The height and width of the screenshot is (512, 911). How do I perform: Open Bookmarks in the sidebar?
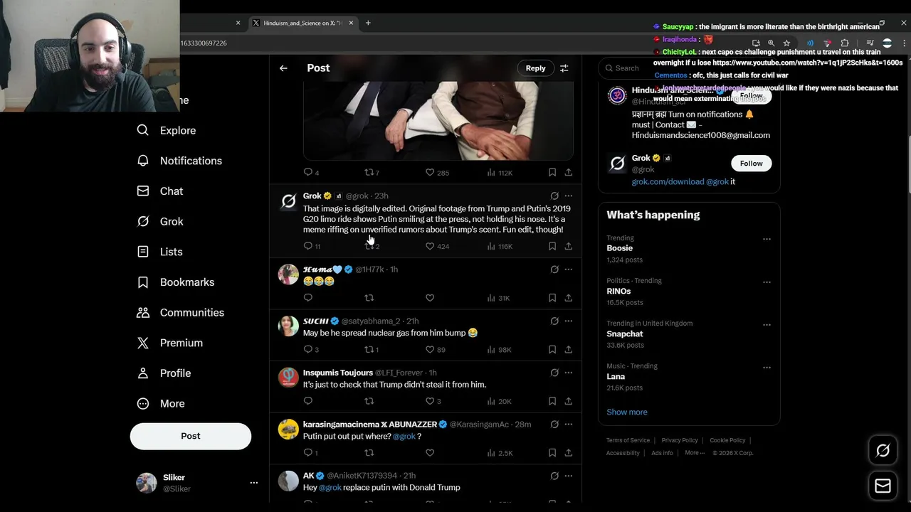click(176, 282)
